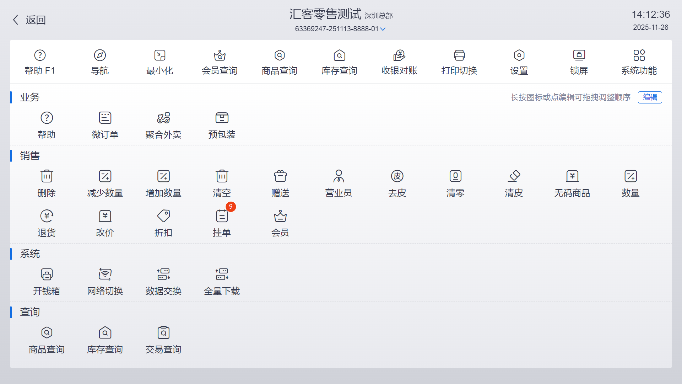Open the 赠送 gift icon
This screenshot has width=682, height=384.
point(280,176)
